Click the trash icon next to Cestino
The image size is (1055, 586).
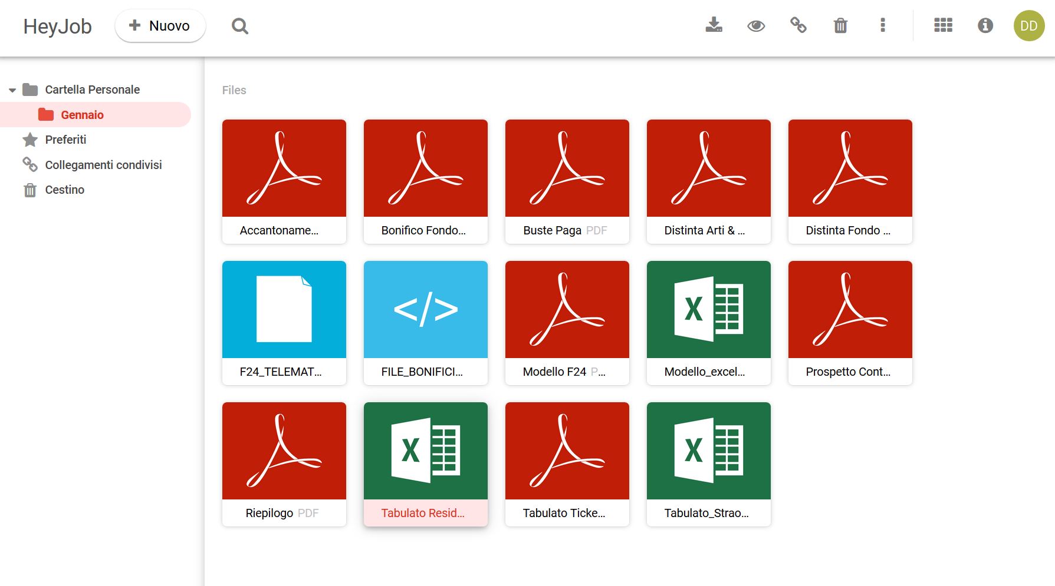pyautogui.click(x=29, y=190)
